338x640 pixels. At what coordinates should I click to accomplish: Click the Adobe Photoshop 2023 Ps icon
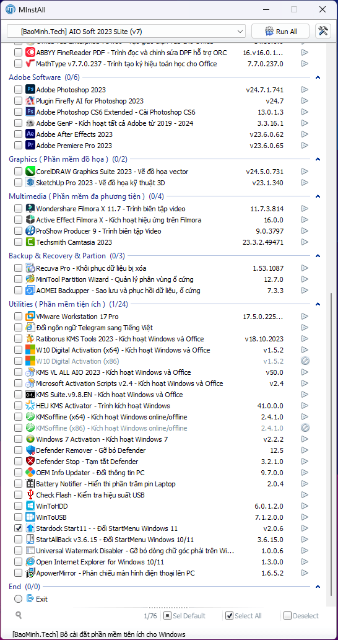(x=30, y=89)
